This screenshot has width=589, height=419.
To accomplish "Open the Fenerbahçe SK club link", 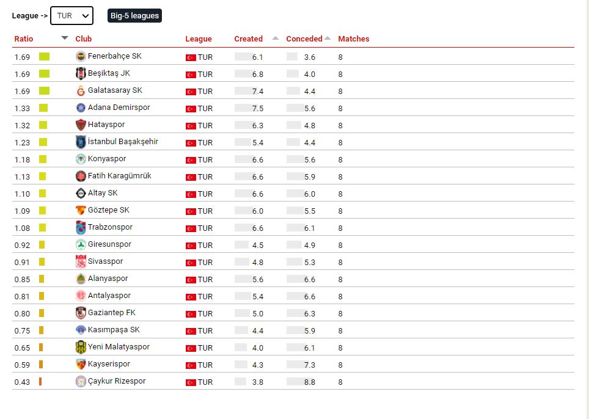I will click(x=115, y=56).
